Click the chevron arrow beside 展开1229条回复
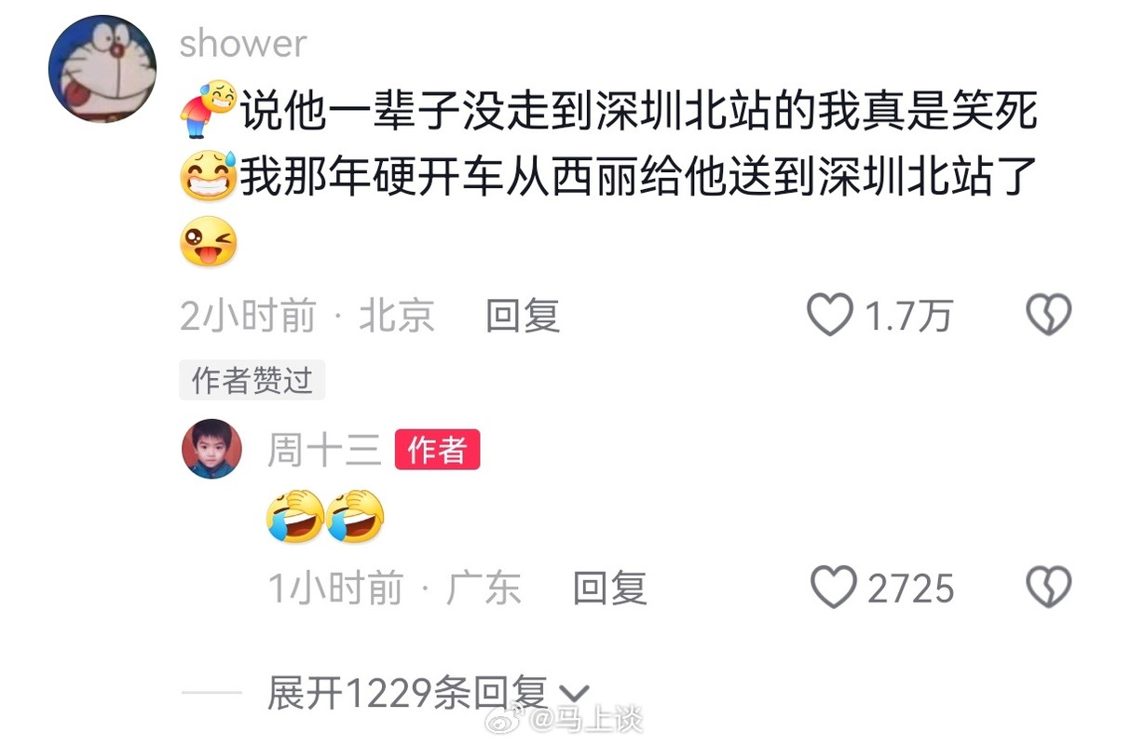 tap(573, 695)
